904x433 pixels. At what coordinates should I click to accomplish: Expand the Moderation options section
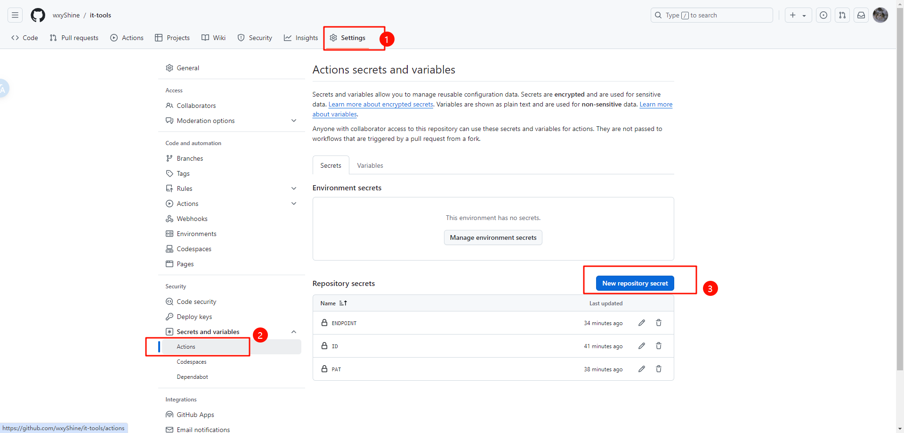(294, 121)
